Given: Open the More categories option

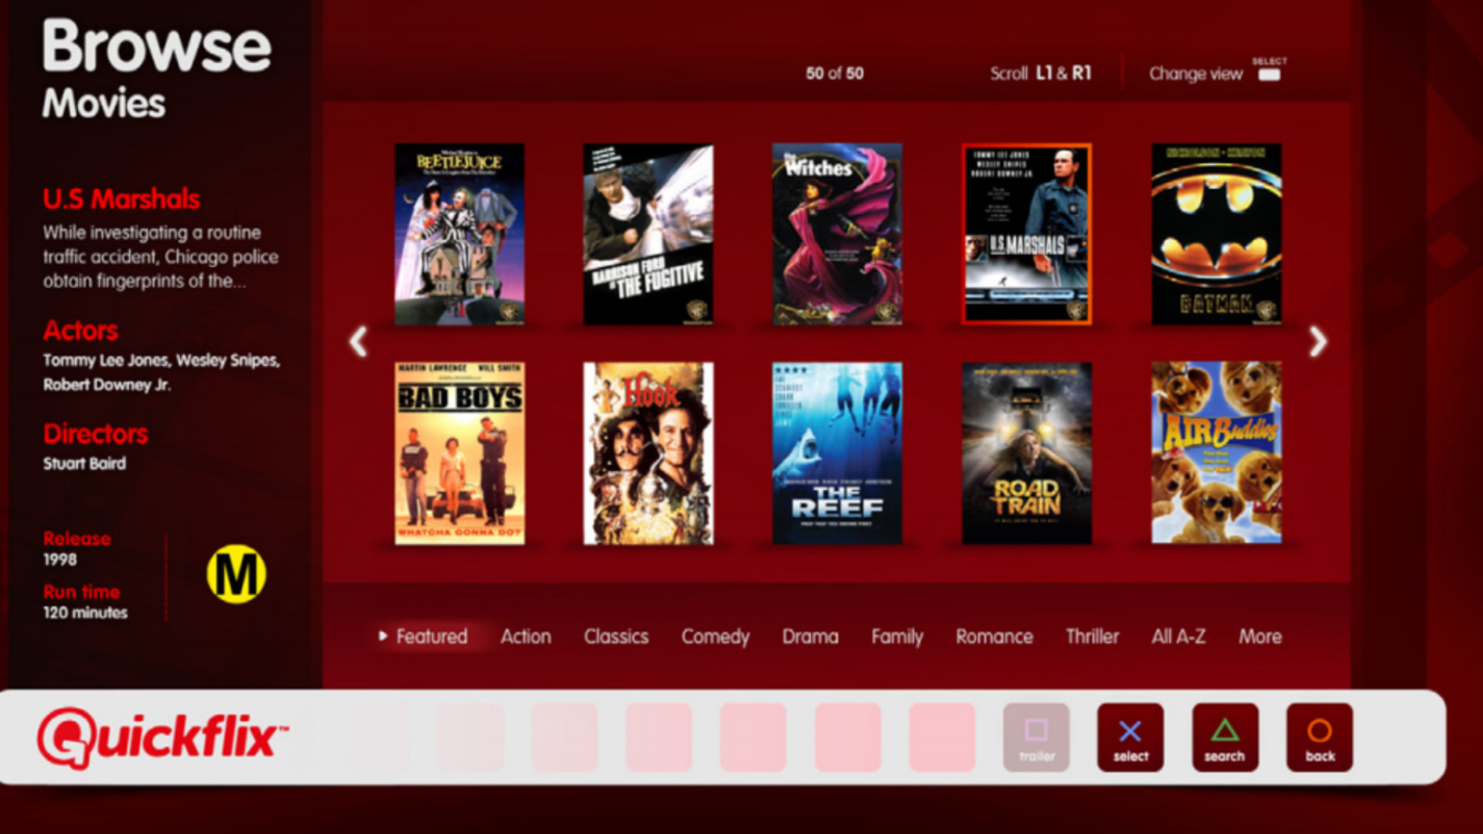Looking at the screenshot, I should tap(1261, 637).
